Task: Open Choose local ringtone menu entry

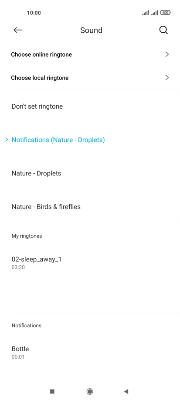Action: (x=90, y=78)
